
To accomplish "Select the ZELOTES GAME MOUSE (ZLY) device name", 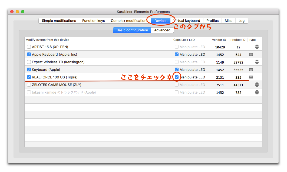I will pos(57,85).
